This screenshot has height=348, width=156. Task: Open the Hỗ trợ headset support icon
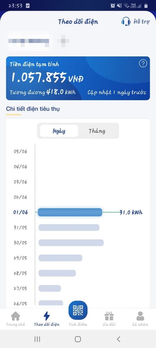coord(126,21)
